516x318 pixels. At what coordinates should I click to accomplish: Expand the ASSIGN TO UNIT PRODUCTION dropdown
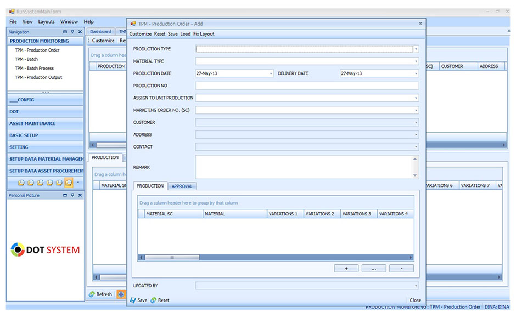point(416,98)
